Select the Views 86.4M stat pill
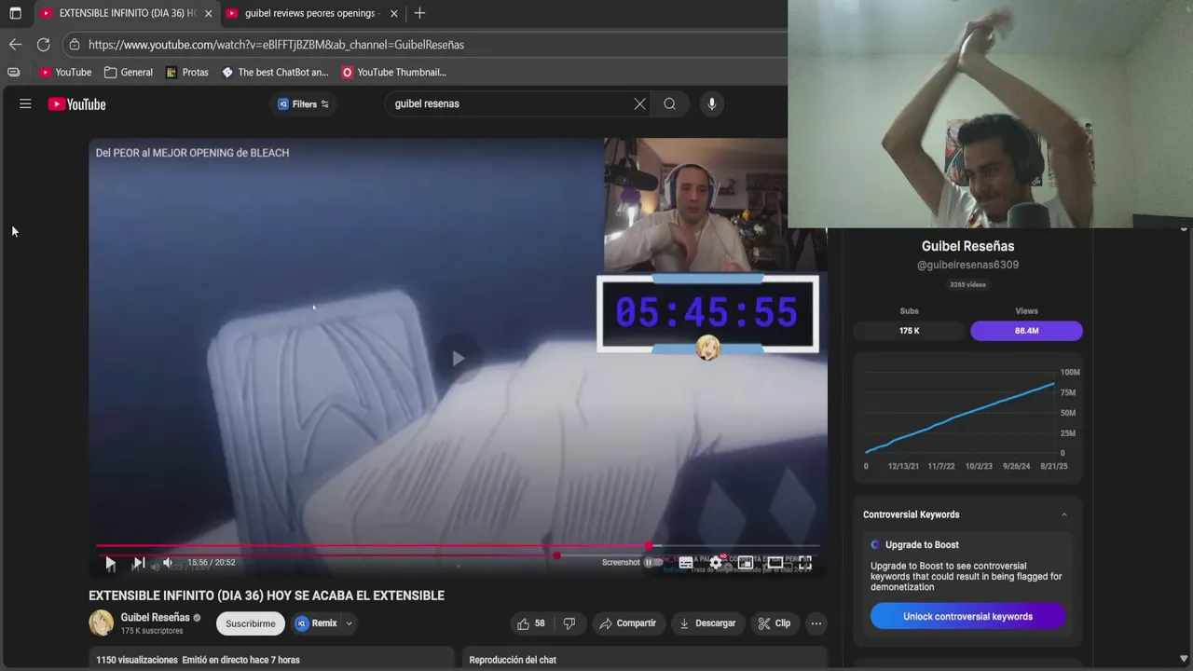1193x671 pixels. coord(1026,330)
